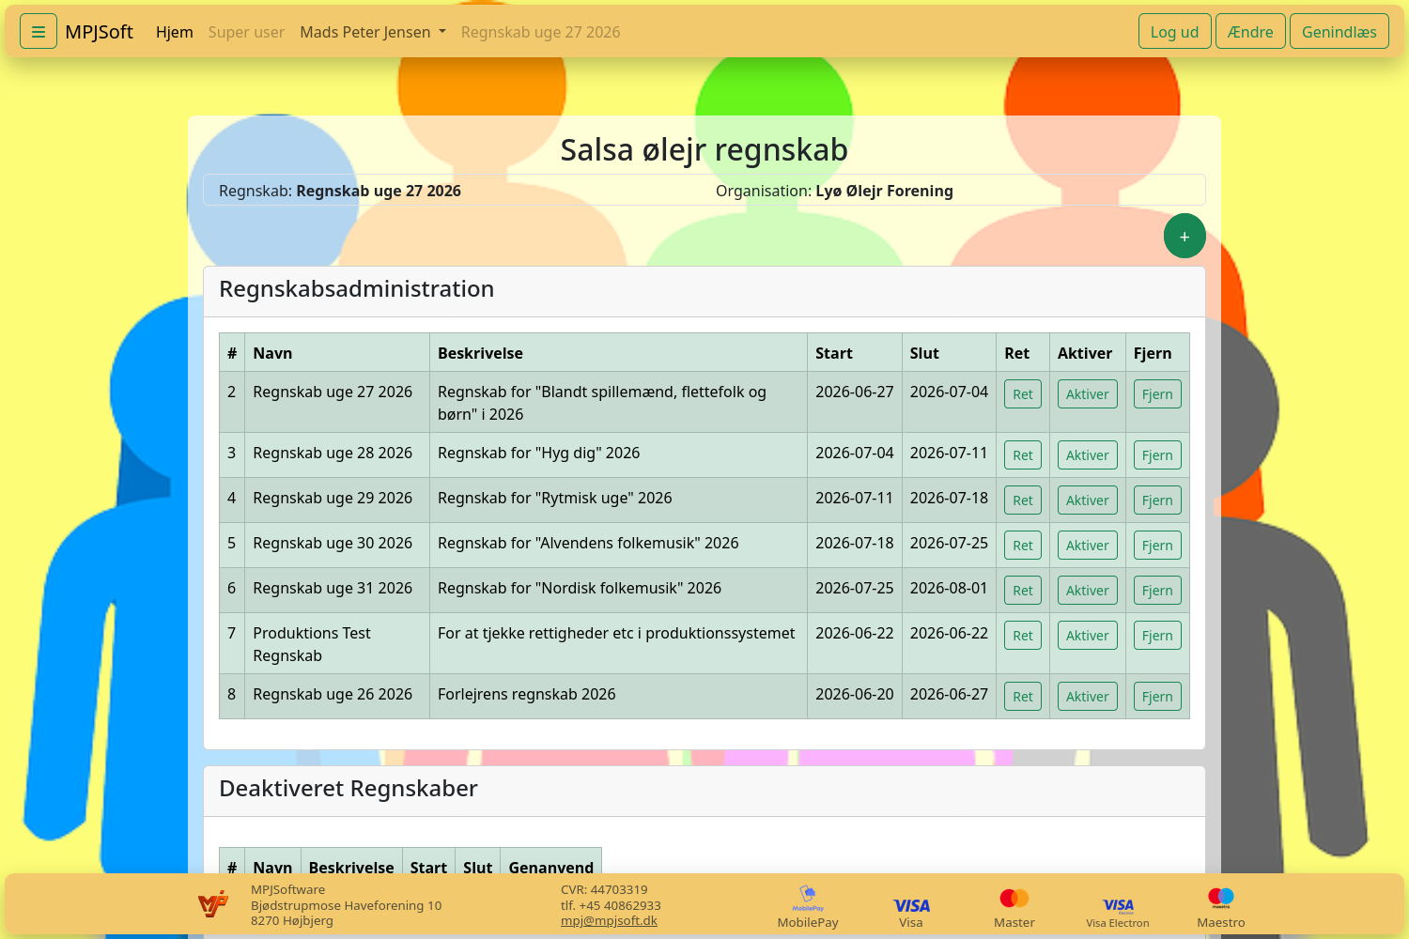Click Fjern for Regnskab uge 29 2026
The image size is (1409, 939).
pos(1157,500)
